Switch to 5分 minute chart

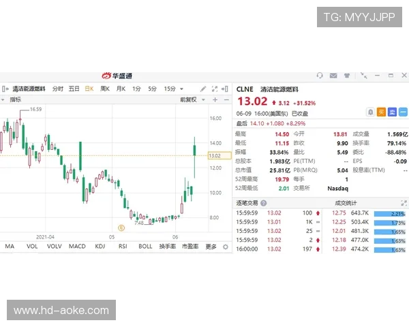coord(152,89)
